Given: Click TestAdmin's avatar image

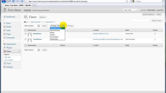Looking at the screenshot, I should [x=30, y=41].
